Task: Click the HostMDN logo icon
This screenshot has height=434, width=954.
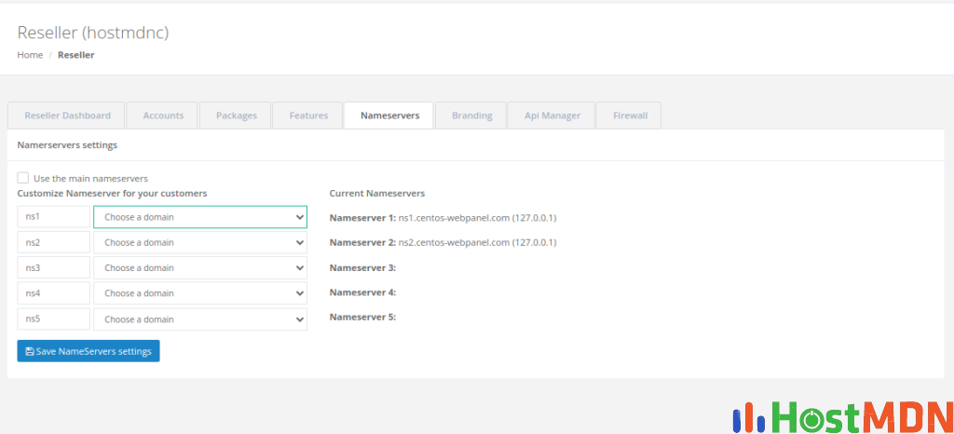Action: 750,418
